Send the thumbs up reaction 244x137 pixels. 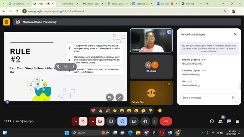pos(100,110)
